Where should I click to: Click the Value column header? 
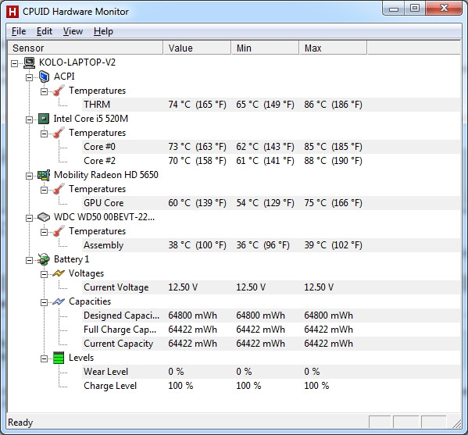tap(198, 48)
